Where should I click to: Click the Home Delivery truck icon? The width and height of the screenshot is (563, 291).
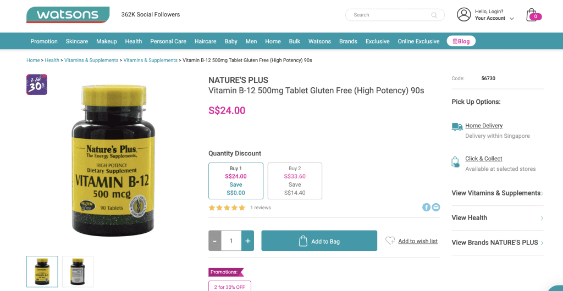(x=457, y=126)
